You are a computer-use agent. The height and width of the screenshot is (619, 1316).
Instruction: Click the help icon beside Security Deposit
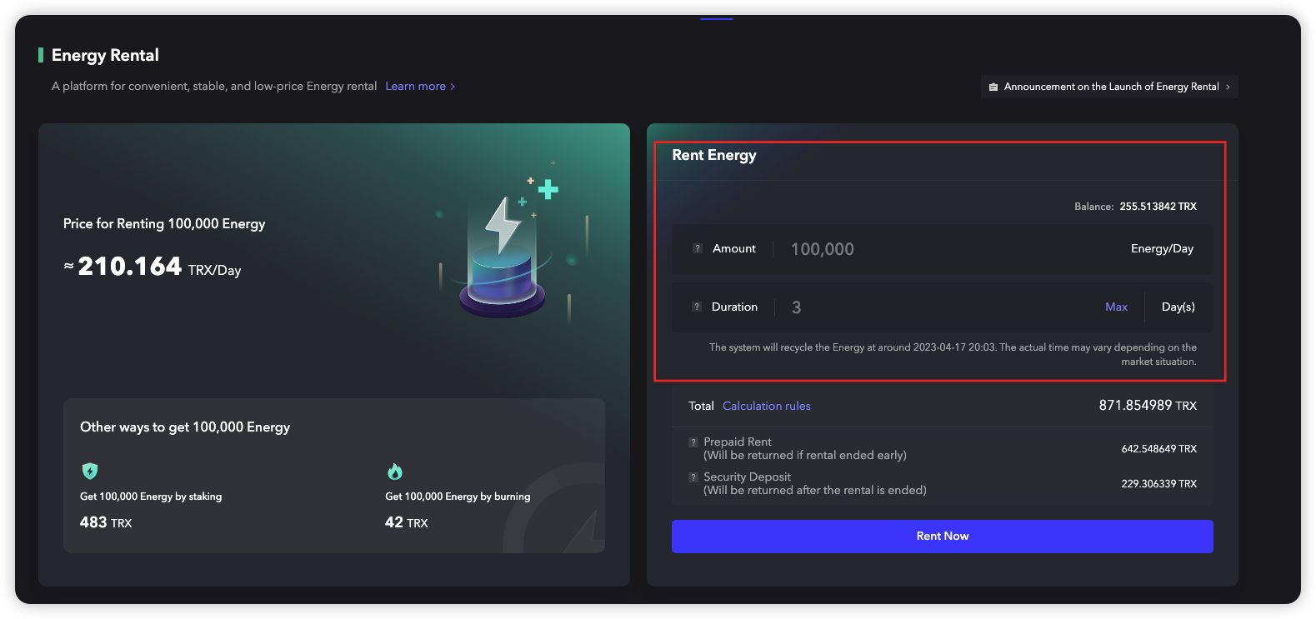click(x=693, y=477)
